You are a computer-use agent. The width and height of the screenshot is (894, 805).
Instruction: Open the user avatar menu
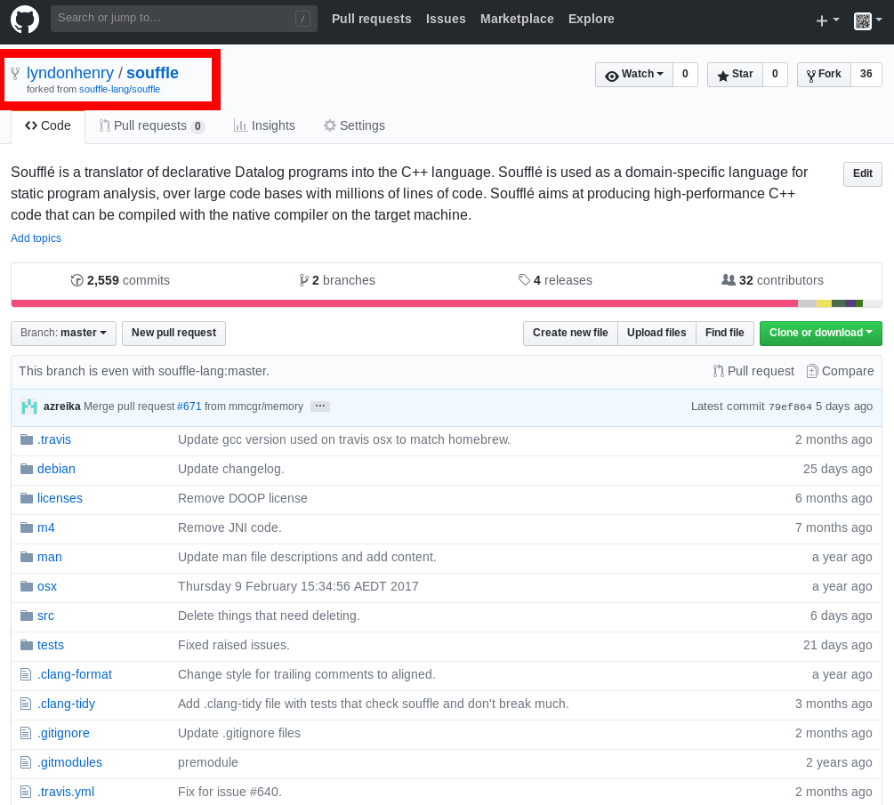[x=868, y=21]
